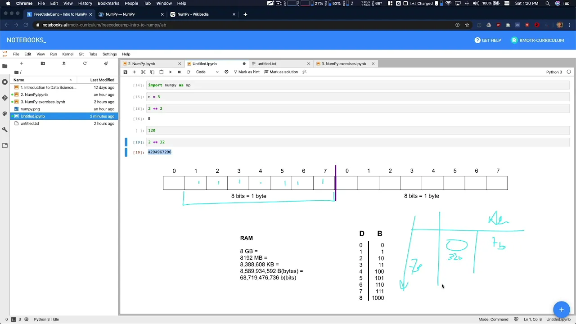Run the selected cell

click(x=170, y=72)
